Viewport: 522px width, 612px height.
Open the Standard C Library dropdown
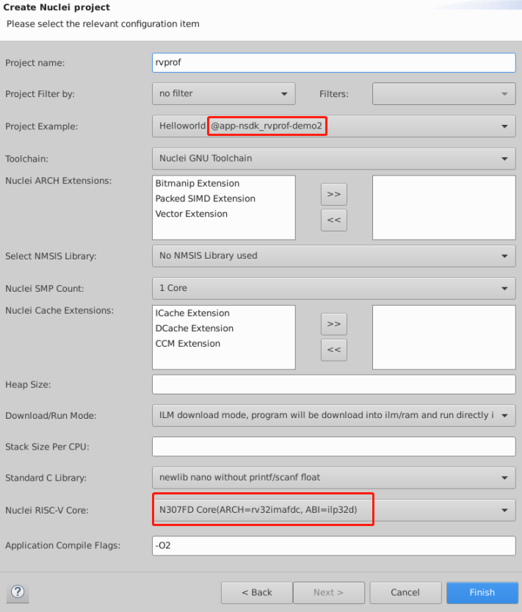pos(334,478)
